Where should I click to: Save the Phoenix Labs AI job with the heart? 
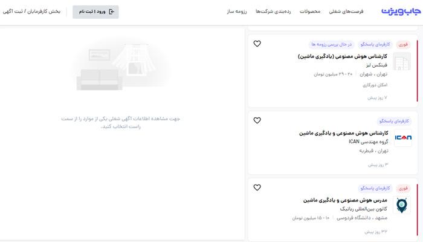[x=257, y=44]
